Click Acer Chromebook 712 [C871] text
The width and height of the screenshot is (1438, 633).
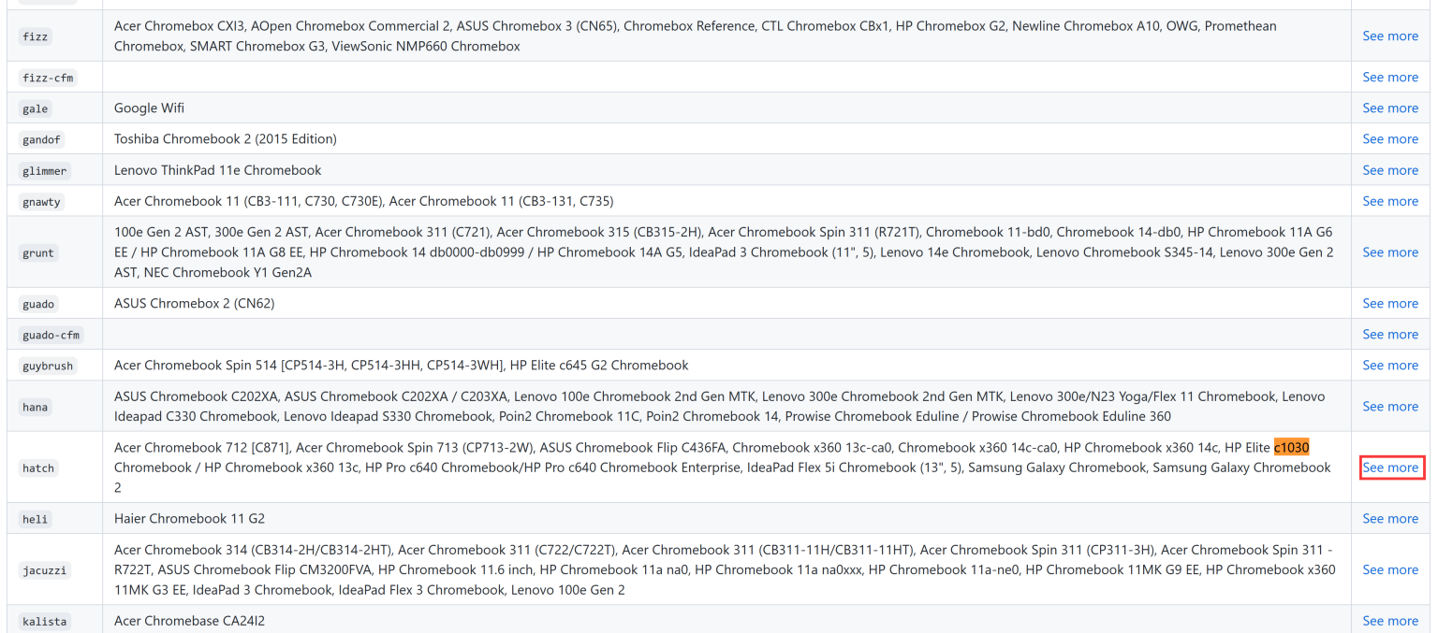(x=201, y=447)
